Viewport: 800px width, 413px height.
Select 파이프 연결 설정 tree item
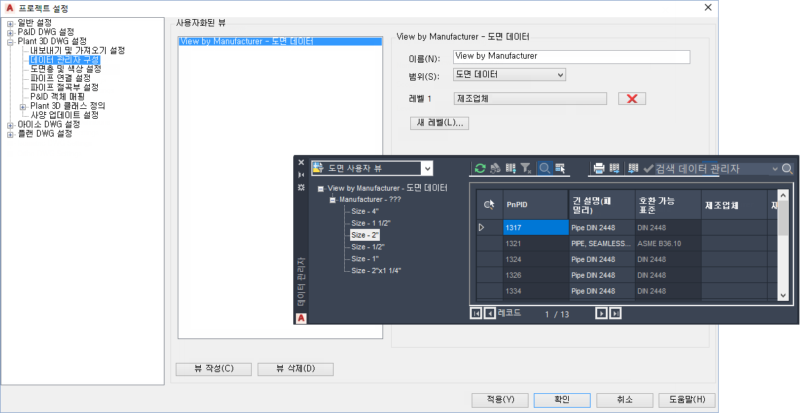click(60, 79)
